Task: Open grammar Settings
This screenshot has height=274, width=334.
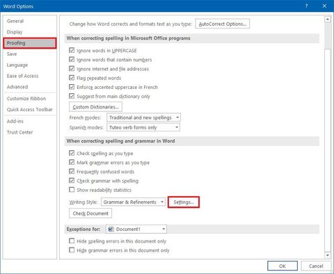Action: pyautogui.click(x=184, y=202)
